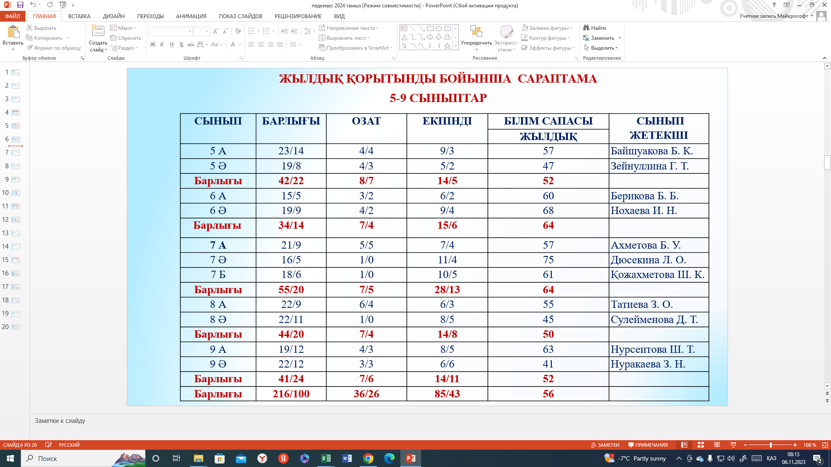Toggle strikethrough (abc) formatting
This screenshot has height=467, width=831.
pyautogui.click(x=190, y=45)
